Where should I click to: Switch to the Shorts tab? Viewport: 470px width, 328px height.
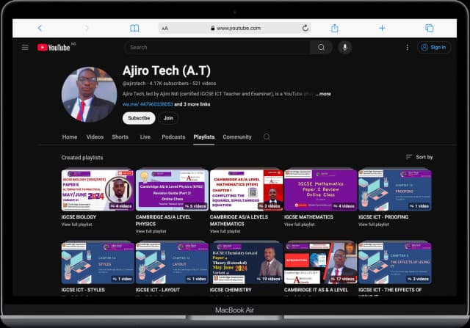(x=120, y=137)
